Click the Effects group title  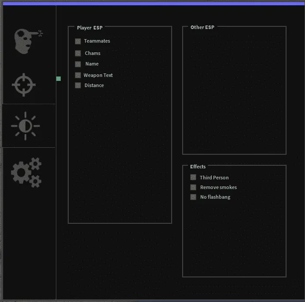(x=198, y=167)
